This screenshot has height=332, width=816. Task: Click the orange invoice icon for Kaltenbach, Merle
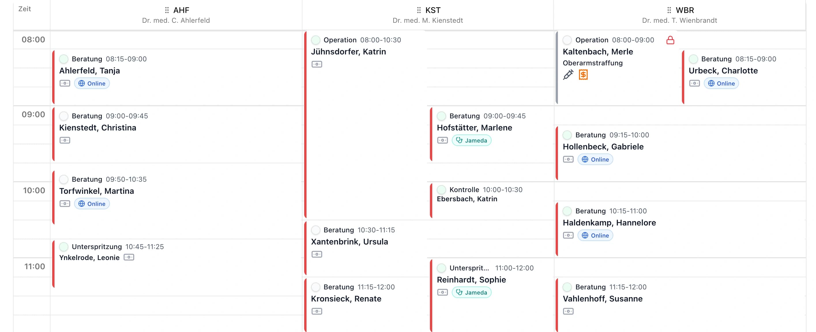pos(583,75)
